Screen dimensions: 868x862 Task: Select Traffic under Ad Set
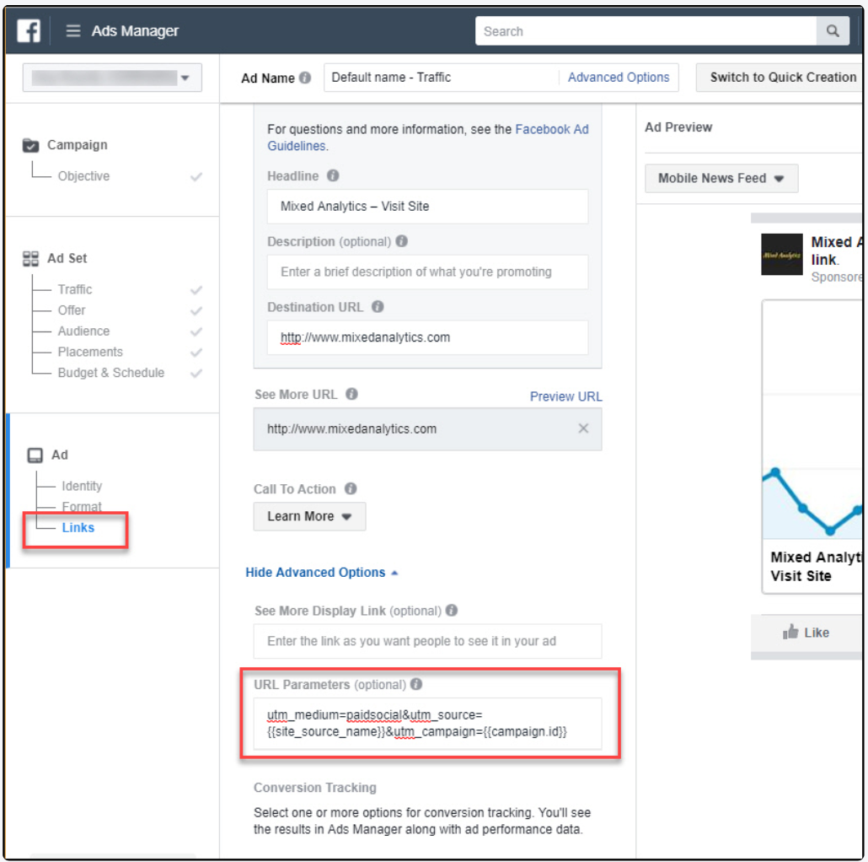click(x=75, y=290)
